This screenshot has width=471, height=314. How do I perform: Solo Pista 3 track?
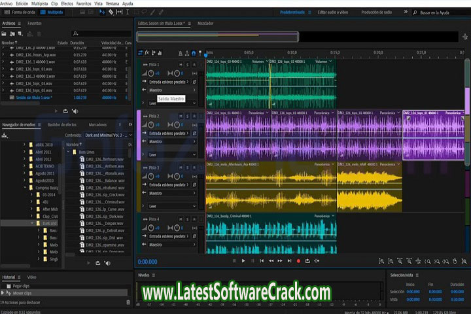tap(188, 167)
